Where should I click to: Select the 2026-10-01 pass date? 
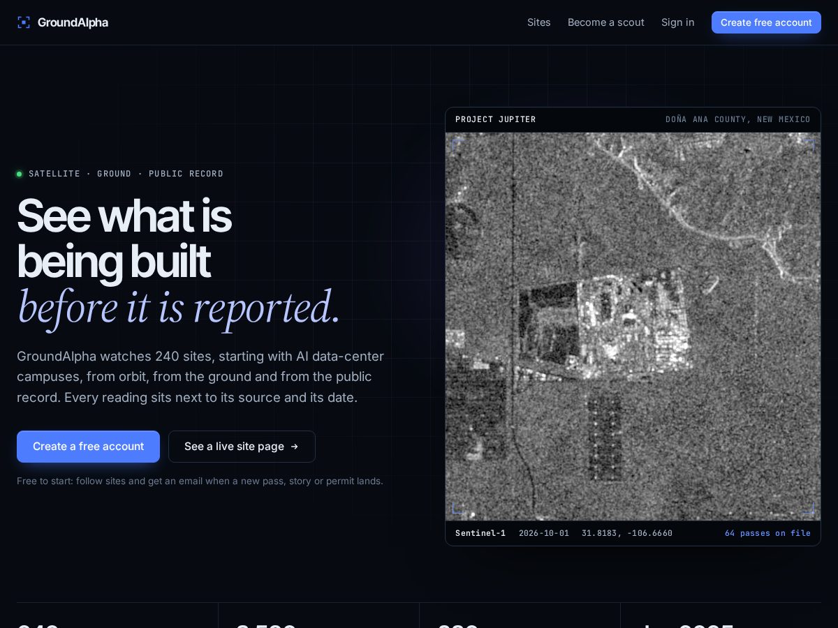(544, 533)
